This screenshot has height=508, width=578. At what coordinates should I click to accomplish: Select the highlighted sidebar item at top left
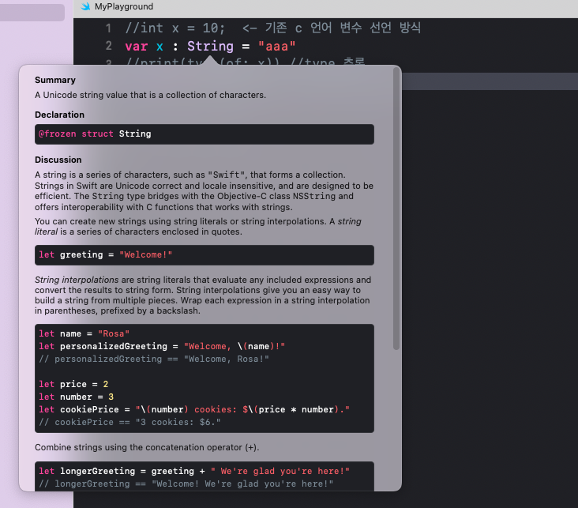[x=32, y=12]
